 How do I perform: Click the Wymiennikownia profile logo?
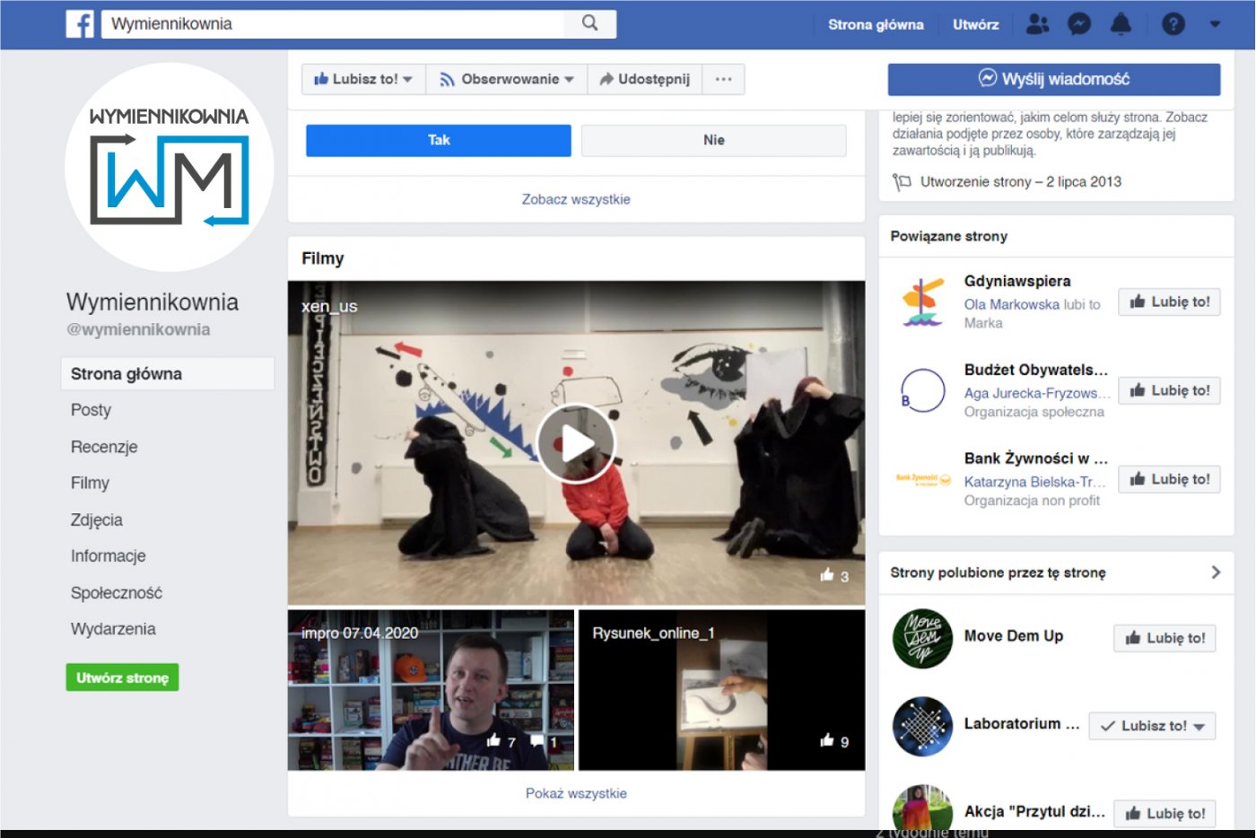pyautogui.click(x=169, y=167)
